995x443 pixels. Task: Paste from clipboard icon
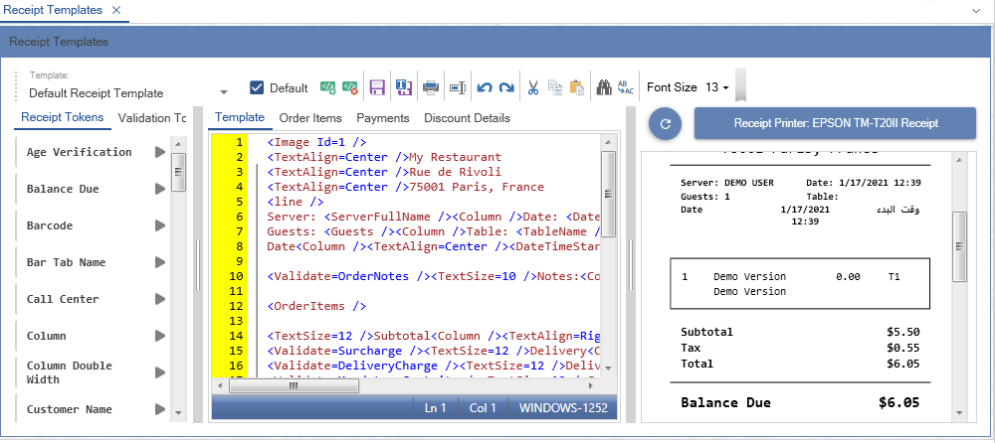tap(577, 87)
